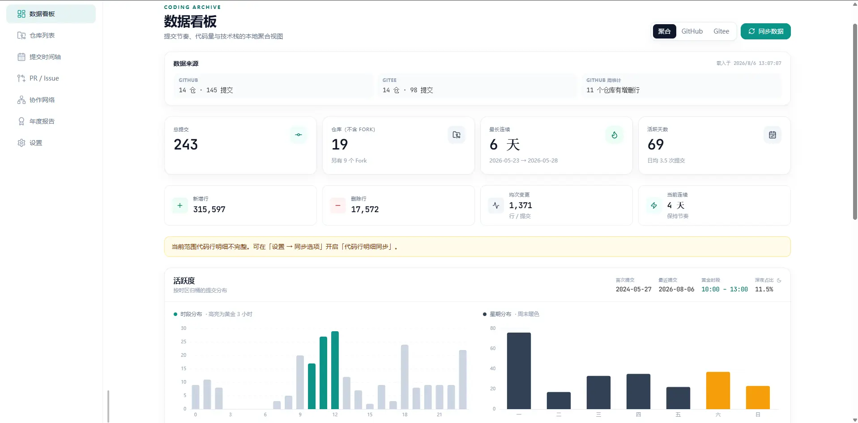Screen dimensions: 858x423
Task: Click the 年度报告 award icon
Action: coord(21,121)
